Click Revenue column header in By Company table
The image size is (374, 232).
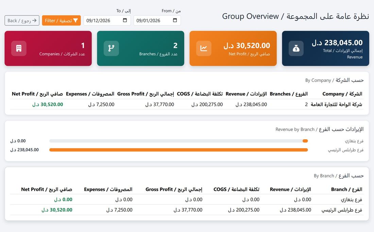[x=246, y=94]
